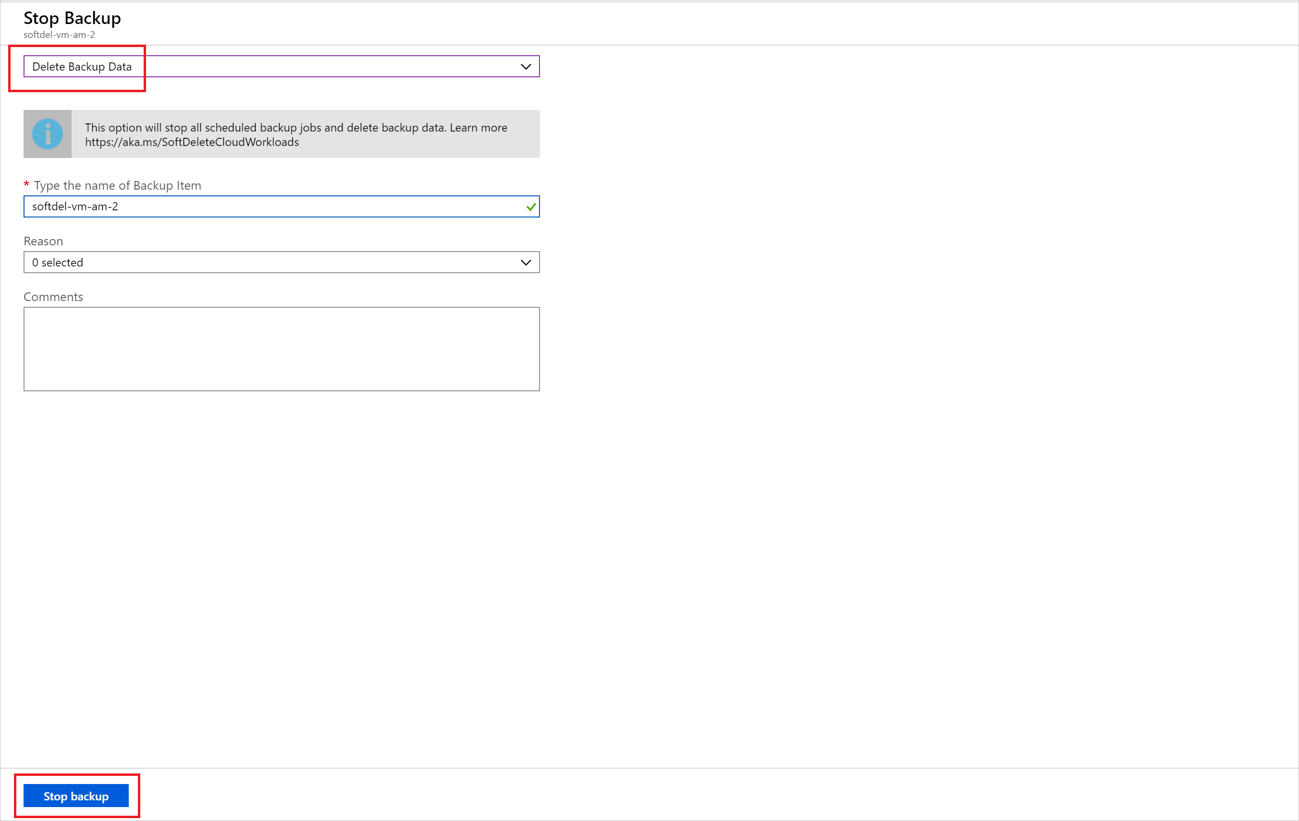Click the Stop backup button
This screenshot has width=1299, height=821.
[77, 797]
